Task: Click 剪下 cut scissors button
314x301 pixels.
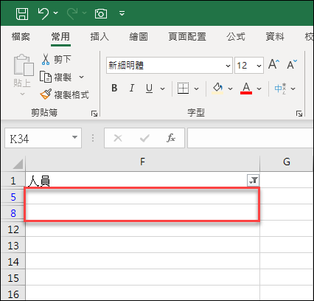Action: pos(56,59)
